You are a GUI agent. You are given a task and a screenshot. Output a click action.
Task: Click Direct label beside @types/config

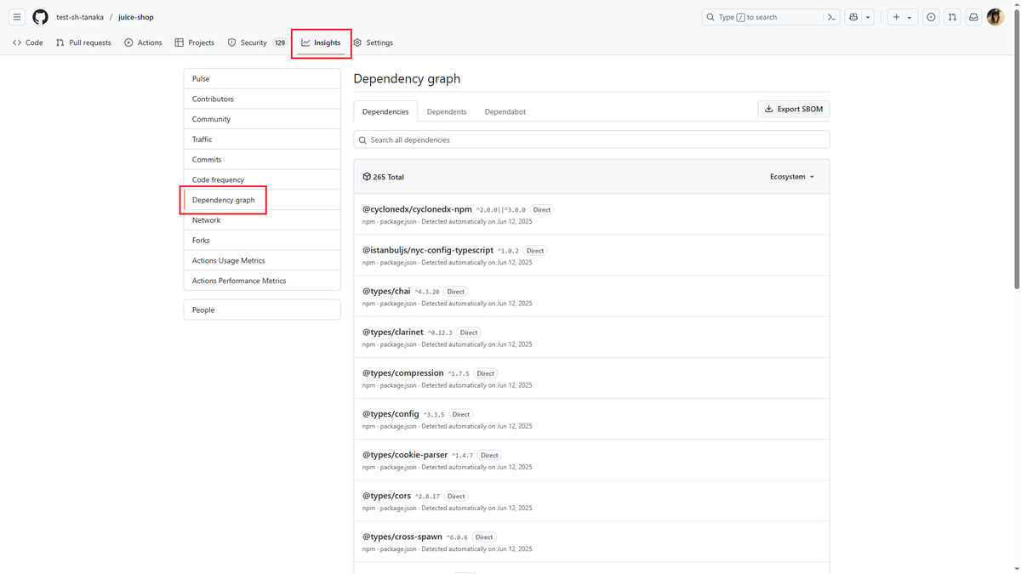pos(460,414)
